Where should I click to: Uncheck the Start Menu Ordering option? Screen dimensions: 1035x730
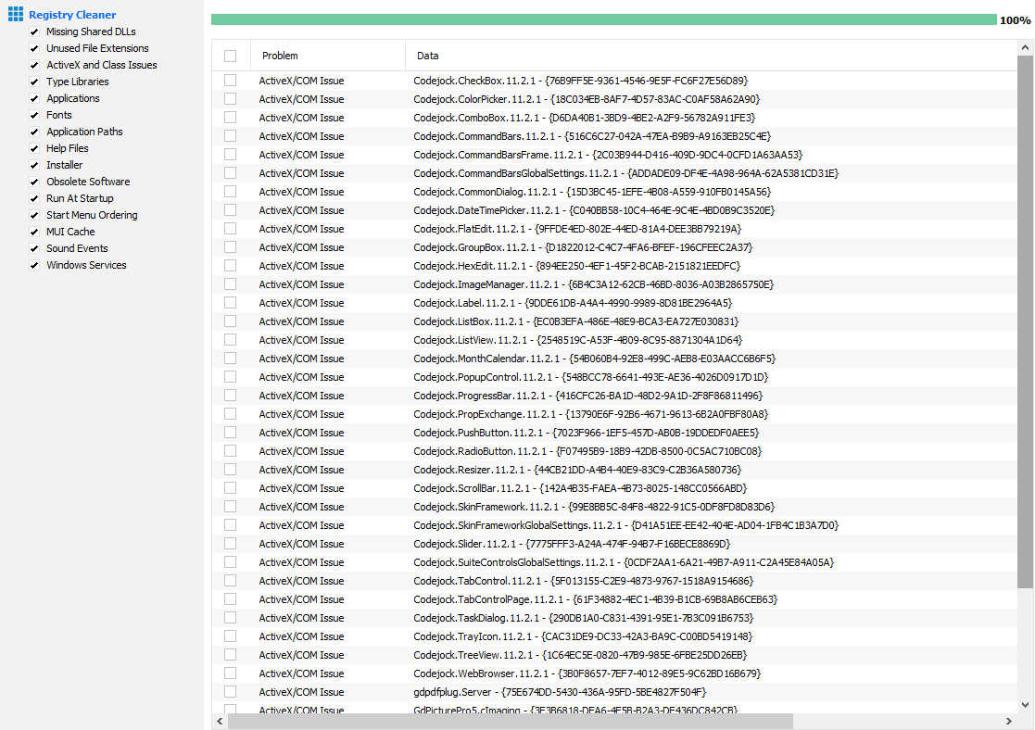[x=34, y=215]
